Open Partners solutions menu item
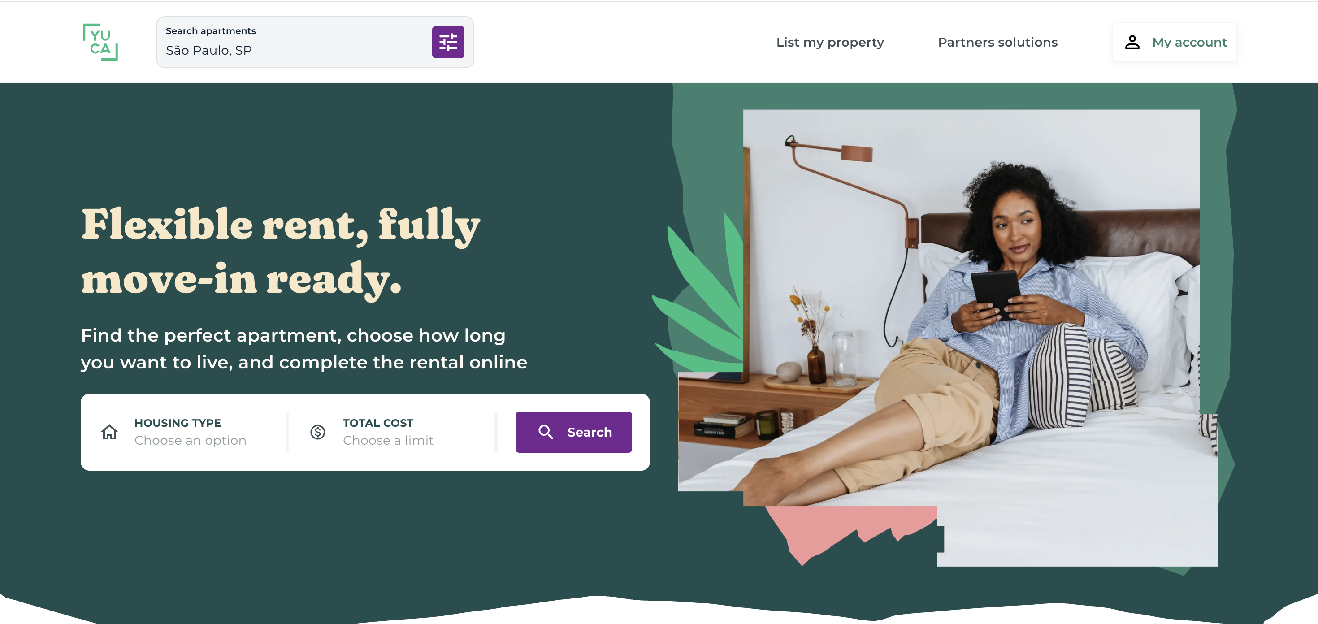 coord(997,42)
